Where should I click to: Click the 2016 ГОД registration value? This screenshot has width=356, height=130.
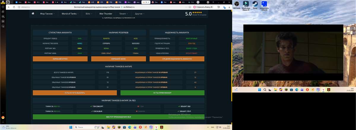191,43
